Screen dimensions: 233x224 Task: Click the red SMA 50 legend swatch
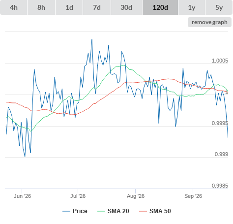tap(143, 211)
